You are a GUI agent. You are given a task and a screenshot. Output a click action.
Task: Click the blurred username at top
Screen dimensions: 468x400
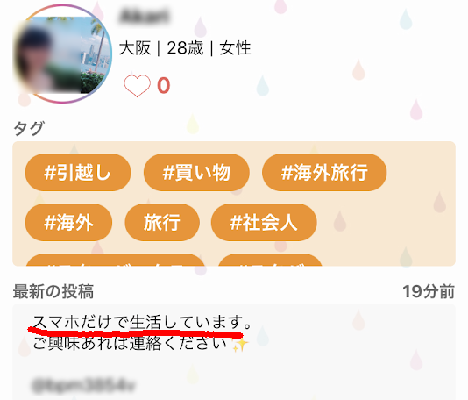[145, 16]
